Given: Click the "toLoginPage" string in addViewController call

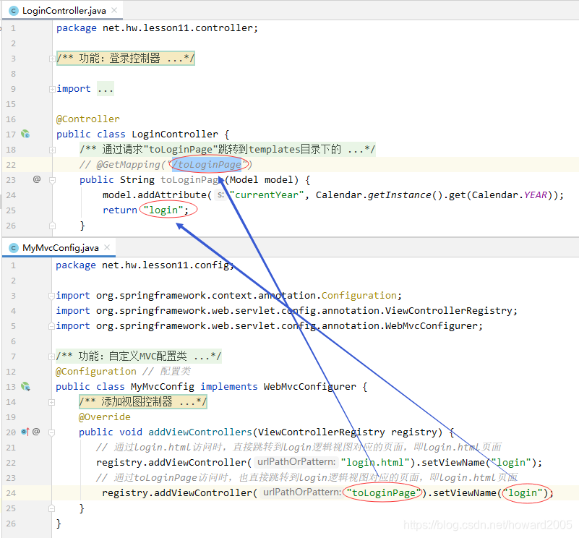Looking at the screenshot, I should point(384,492).
